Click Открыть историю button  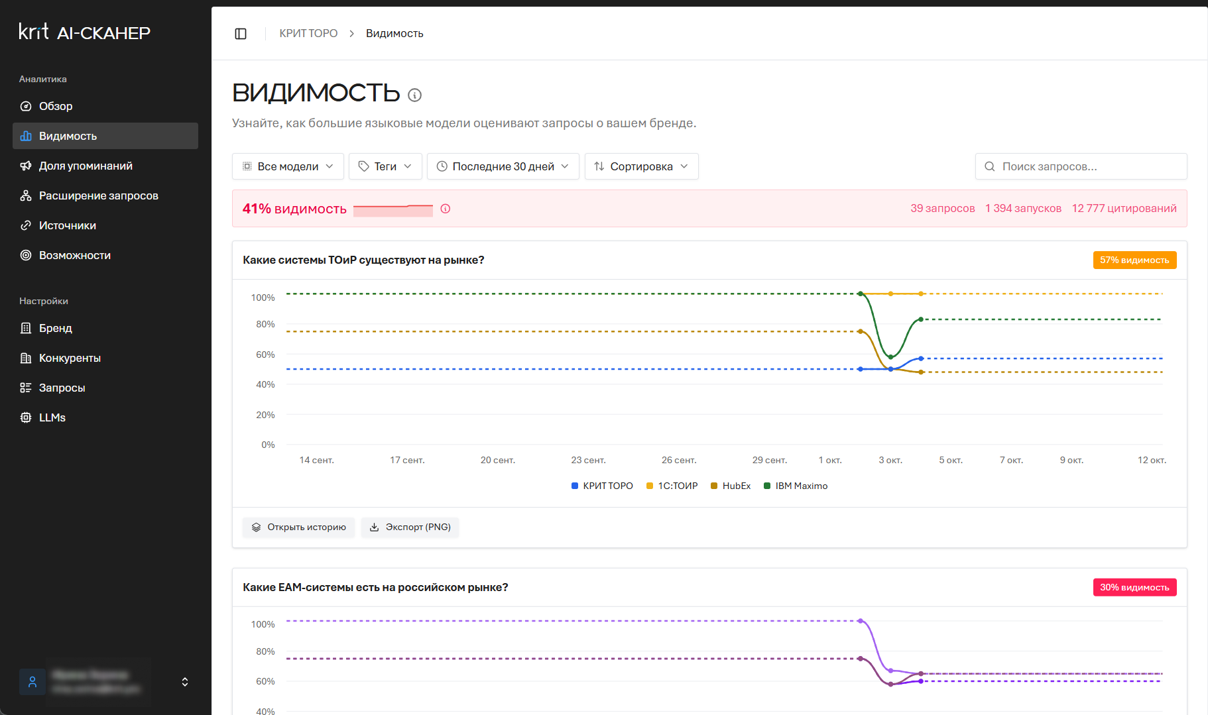299,527
